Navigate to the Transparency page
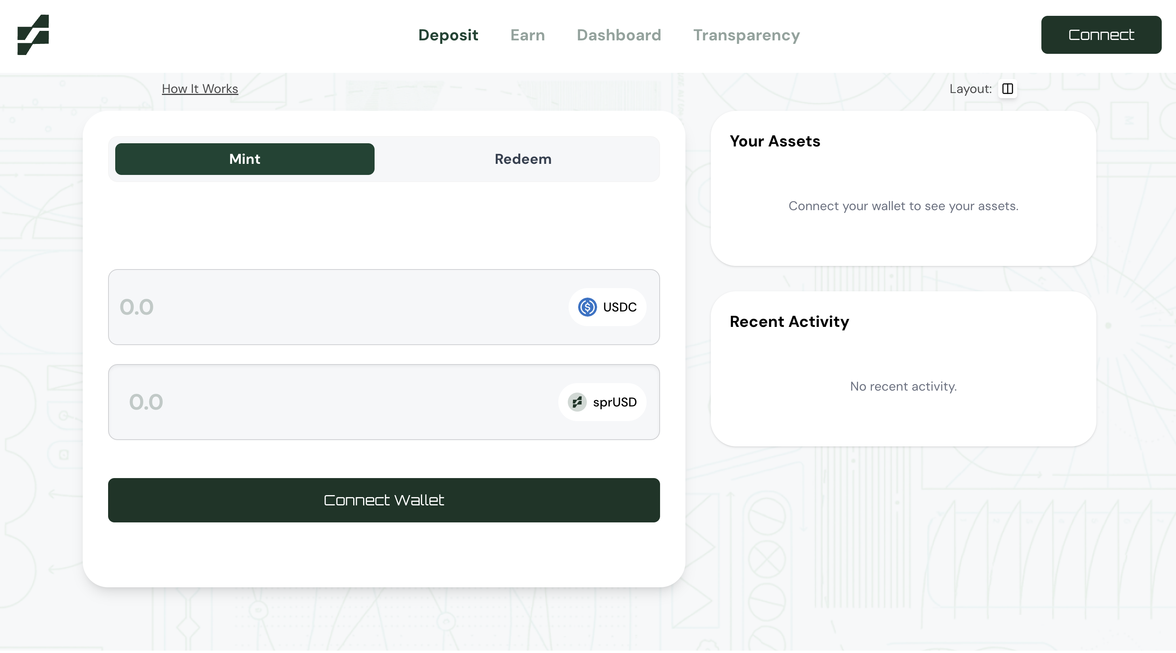The width and height of the screenshot is (1176, 653). pos(746,35)
